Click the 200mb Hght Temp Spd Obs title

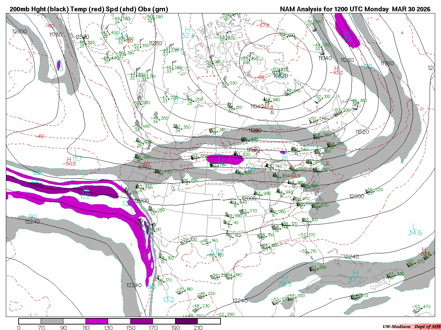89,9
